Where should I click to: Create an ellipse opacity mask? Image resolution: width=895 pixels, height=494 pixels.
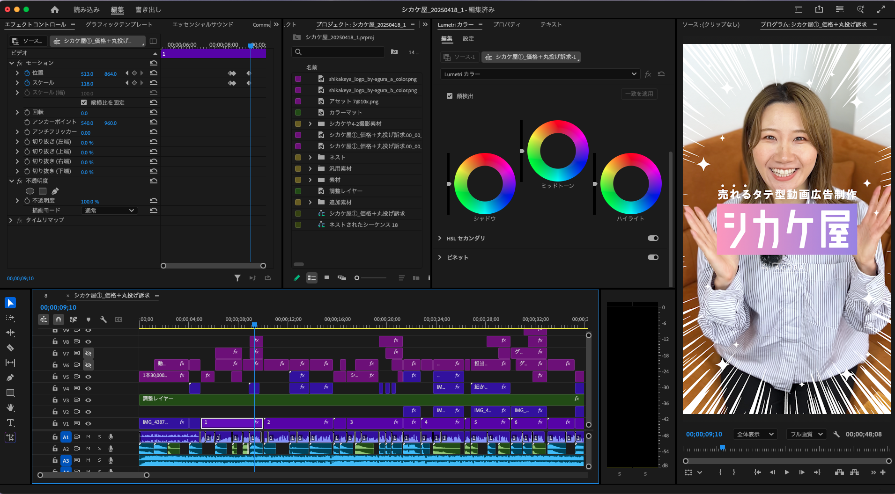click(30, 191)
